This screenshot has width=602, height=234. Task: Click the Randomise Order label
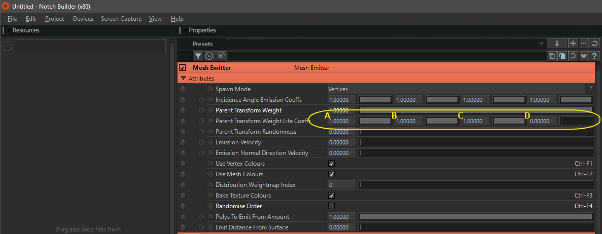239,206
